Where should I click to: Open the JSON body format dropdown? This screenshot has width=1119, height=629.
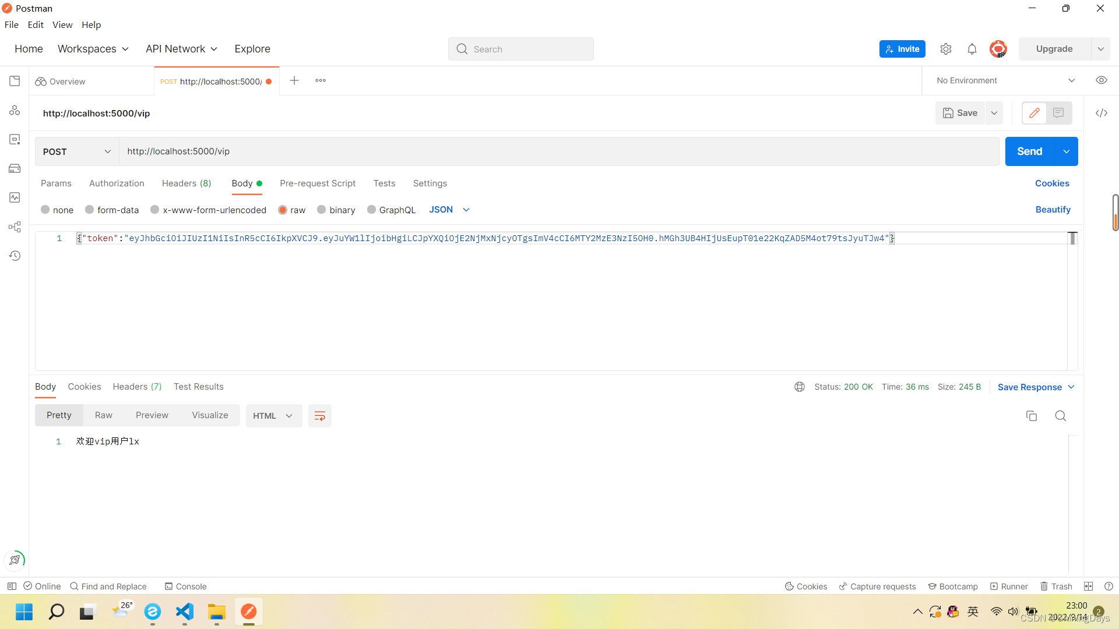click(x=449, y=210)
